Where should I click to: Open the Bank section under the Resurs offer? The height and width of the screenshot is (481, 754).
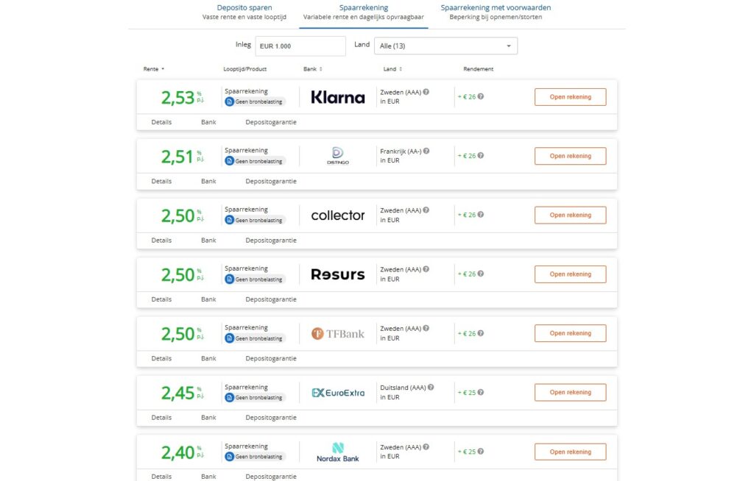coord(208,299)
